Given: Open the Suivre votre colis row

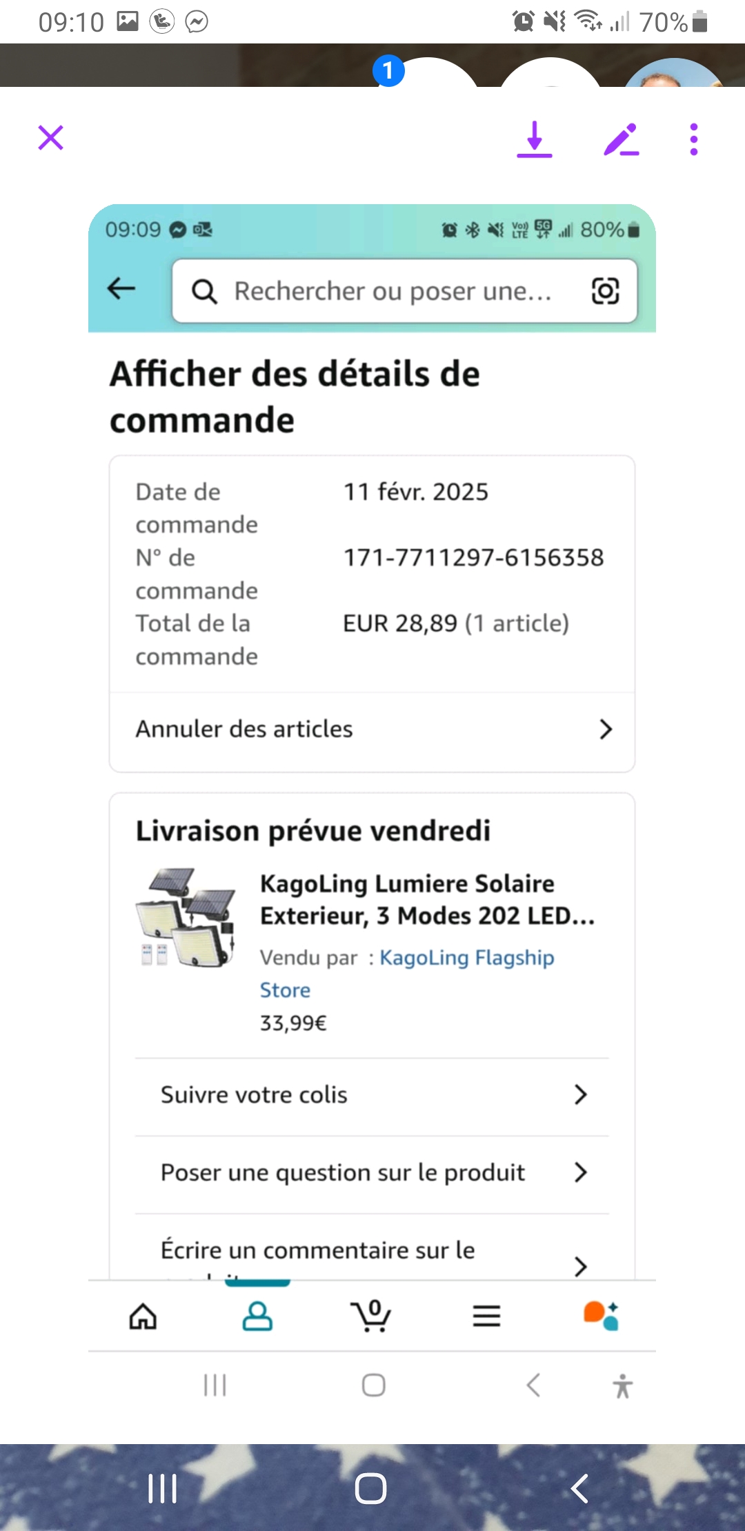Looking at the screenshot, I should point(372,1095).
